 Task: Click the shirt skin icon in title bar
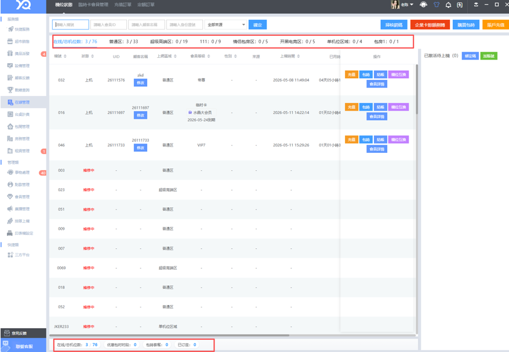(437, 5)
